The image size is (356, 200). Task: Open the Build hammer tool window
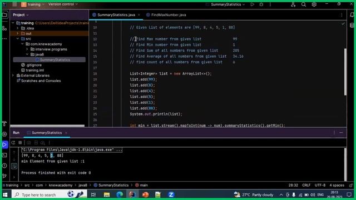tap(4, 123)
